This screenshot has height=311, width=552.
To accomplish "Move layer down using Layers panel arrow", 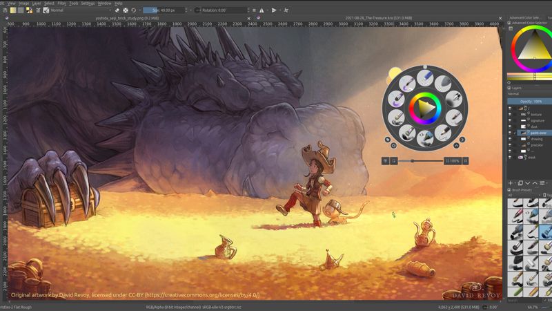I will coord(527,183).
